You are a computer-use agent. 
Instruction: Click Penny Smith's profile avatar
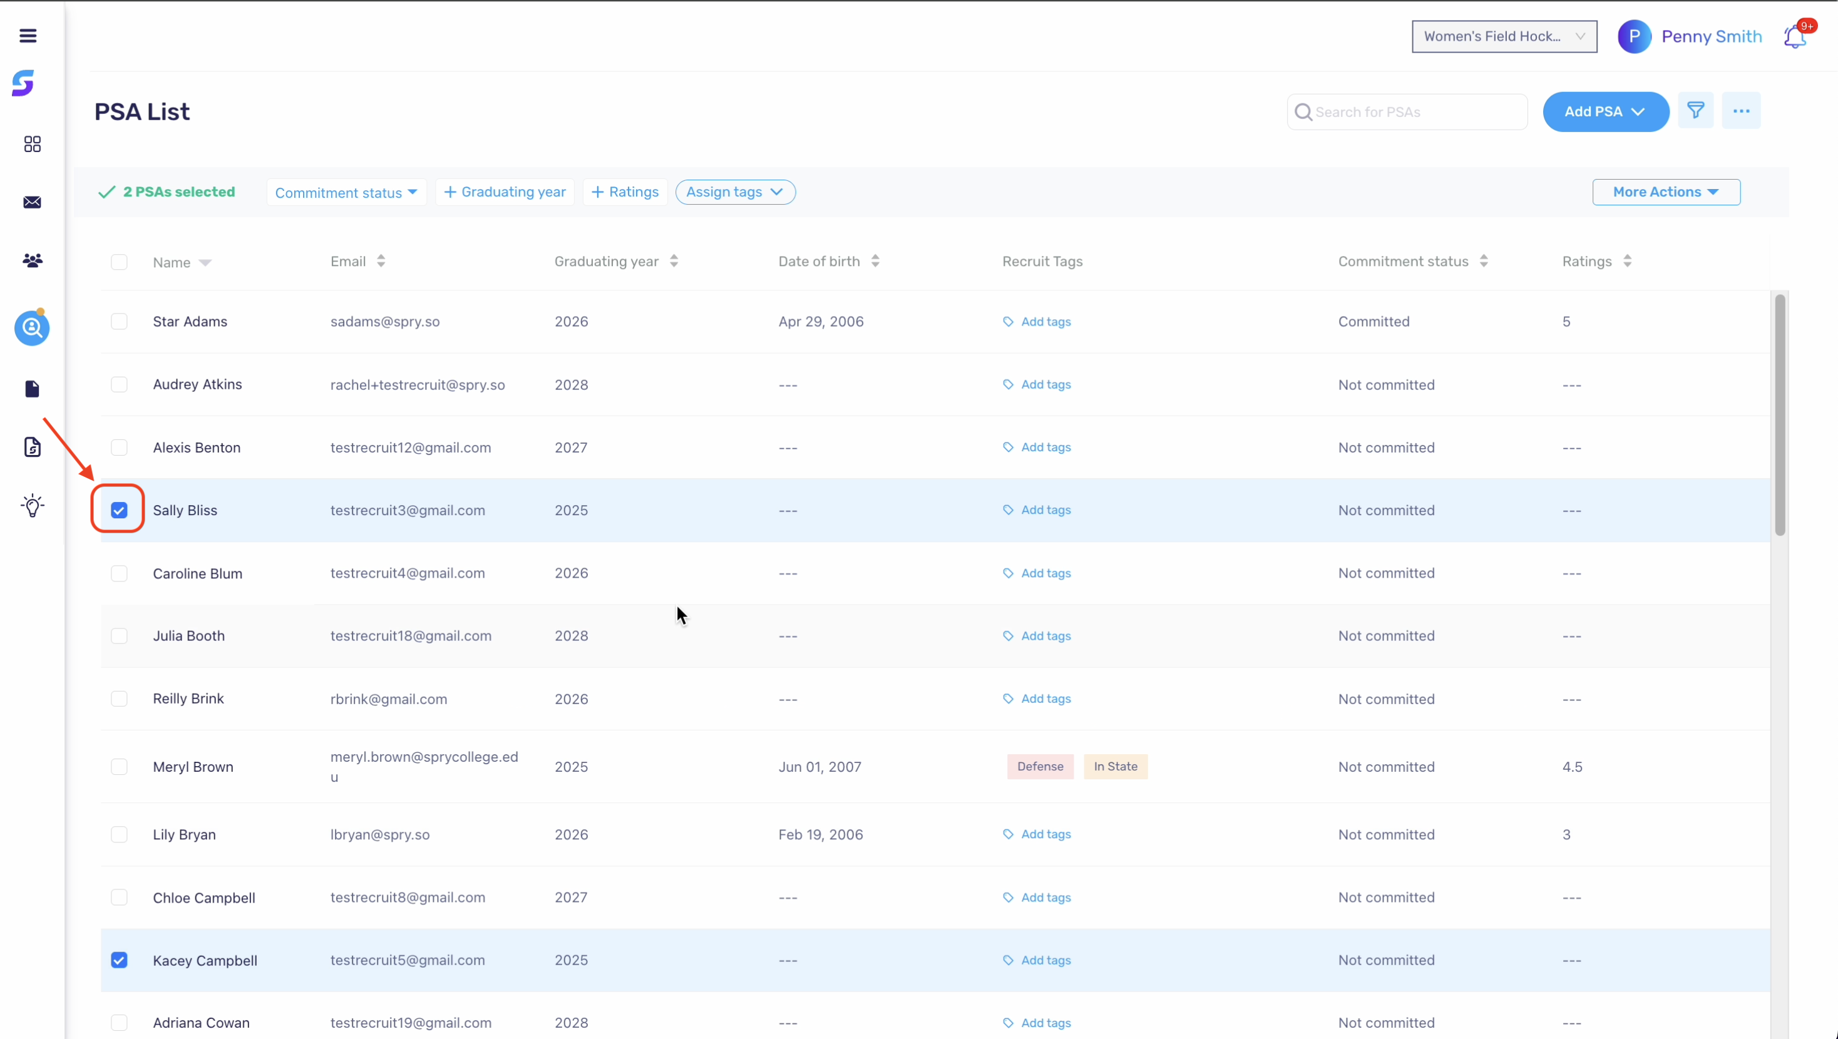(x=1635, y=36)
